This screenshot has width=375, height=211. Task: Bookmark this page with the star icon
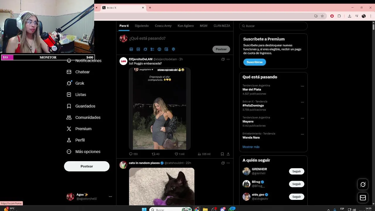coord(322,16)
